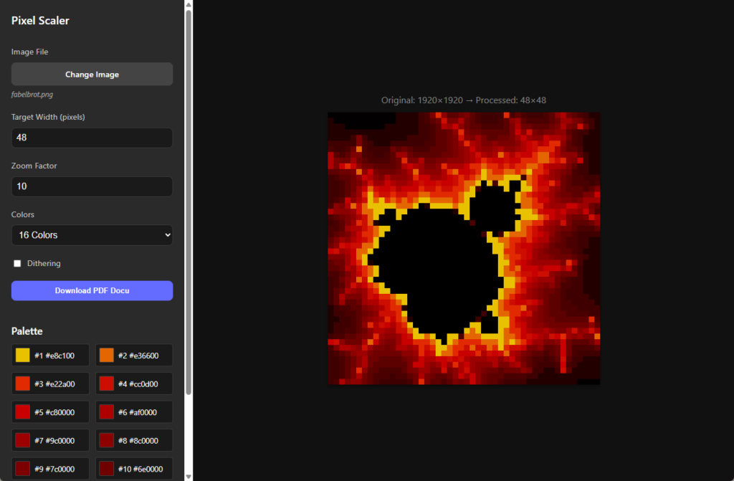This screenshot has width=734, height=481.
Task: Click the pixelated Mandelbrot preview image
Action: coord(464,248)
